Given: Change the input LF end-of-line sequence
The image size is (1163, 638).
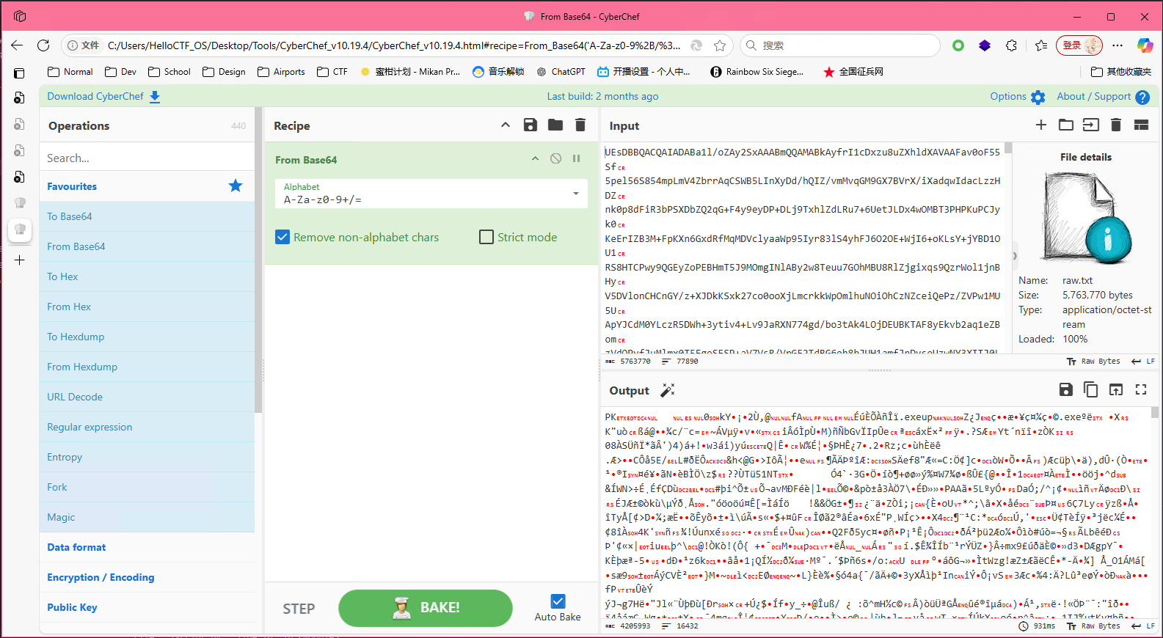Looking at the screenshot, I should (x=1143, y=361).
